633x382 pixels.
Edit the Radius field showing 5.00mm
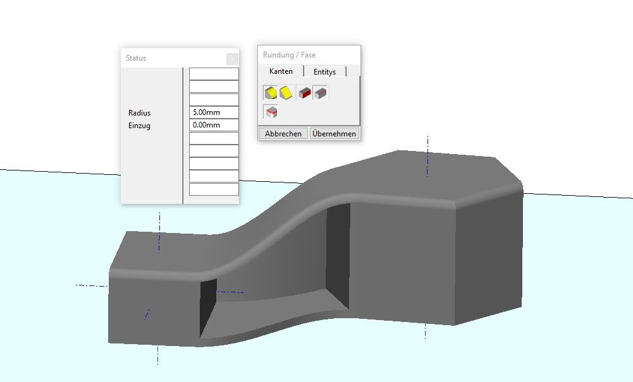pos(214,112)
